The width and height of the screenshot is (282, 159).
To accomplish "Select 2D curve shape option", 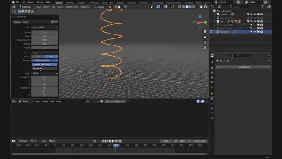I will 38,57.
